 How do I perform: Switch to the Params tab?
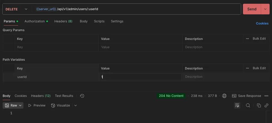tap(11, 21)
